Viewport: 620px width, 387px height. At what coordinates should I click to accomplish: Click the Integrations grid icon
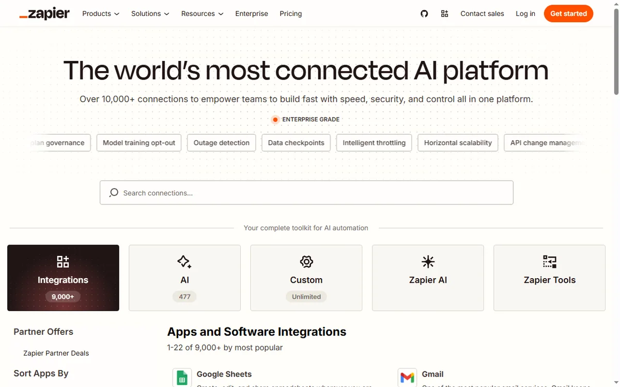click(x=63, y=262)
